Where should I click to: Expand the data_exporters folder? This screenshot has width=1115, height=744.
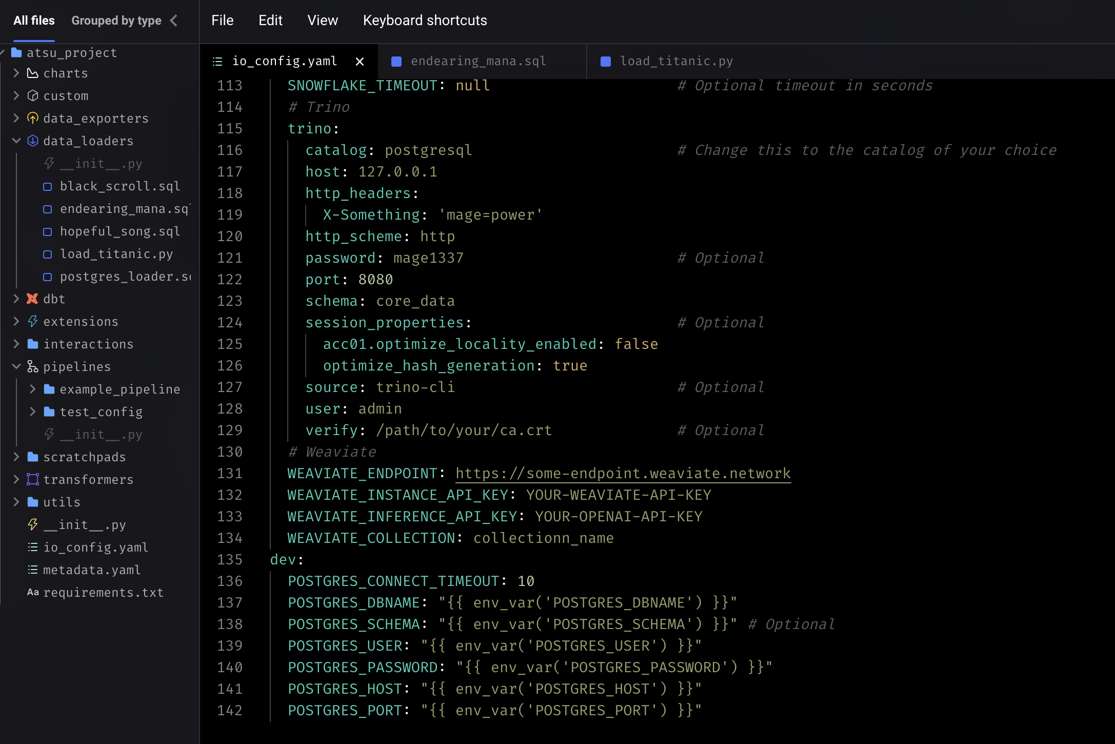pos(16,119)
